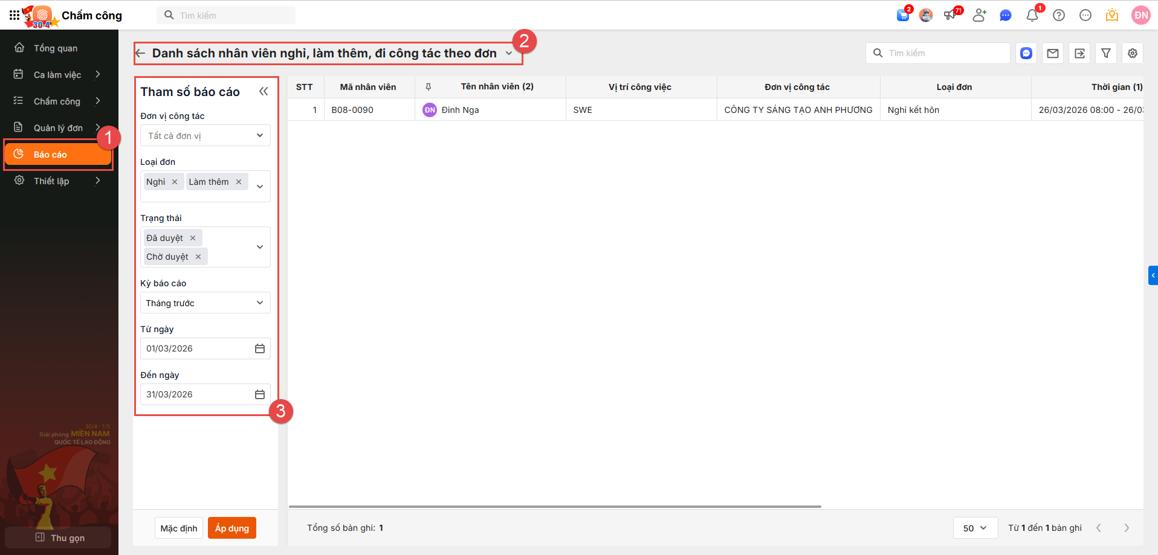Remove the Chờ duyệt status tag
The width and height of the screenshot is (1158, 555).
[198, 257]
